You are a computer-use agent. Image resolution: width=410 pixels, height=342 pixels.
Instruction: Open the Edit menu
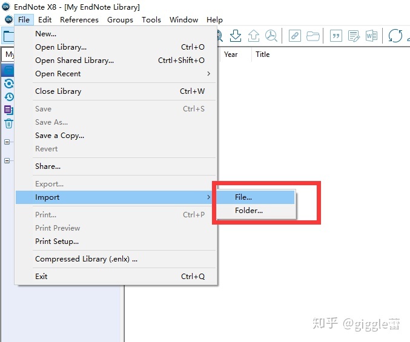click(45, 19)
